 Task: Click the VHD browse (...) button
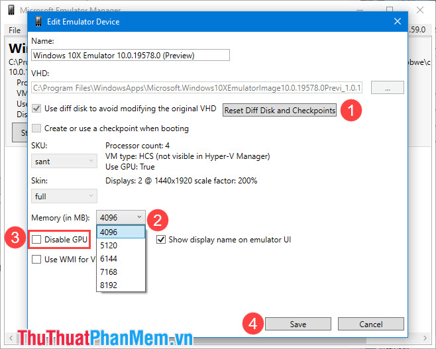(x=388, y=88)
